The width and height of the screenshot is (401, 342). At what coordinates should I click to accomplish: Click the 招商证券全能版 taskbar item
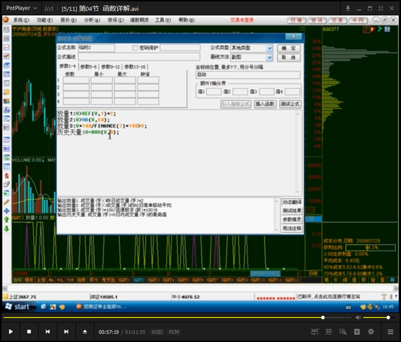click(102, 307)
